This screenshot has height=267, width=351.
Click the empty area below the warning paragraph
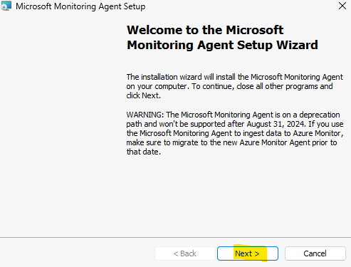235,194
